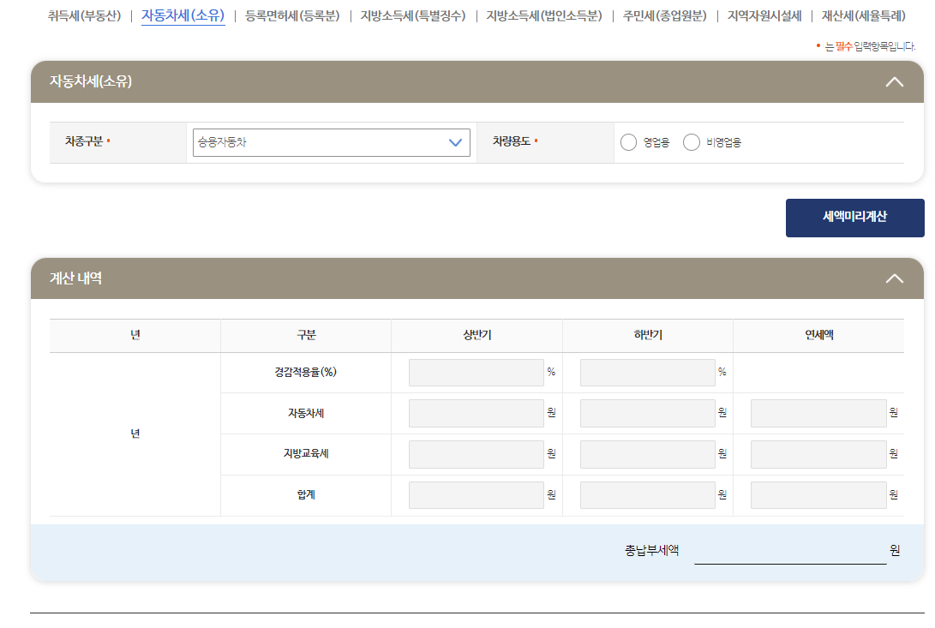Click the 계산 내역 panel title

[75, 278]
